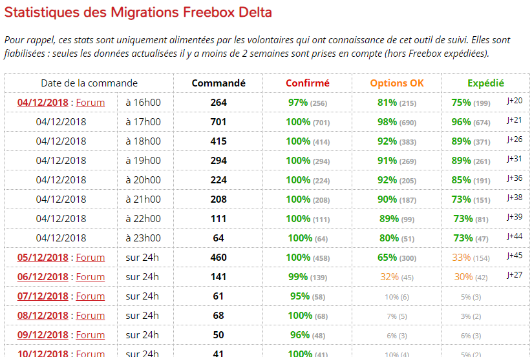Click the J+20 delay label
This screenshot has height=357, width=532.
pos(515,100)
